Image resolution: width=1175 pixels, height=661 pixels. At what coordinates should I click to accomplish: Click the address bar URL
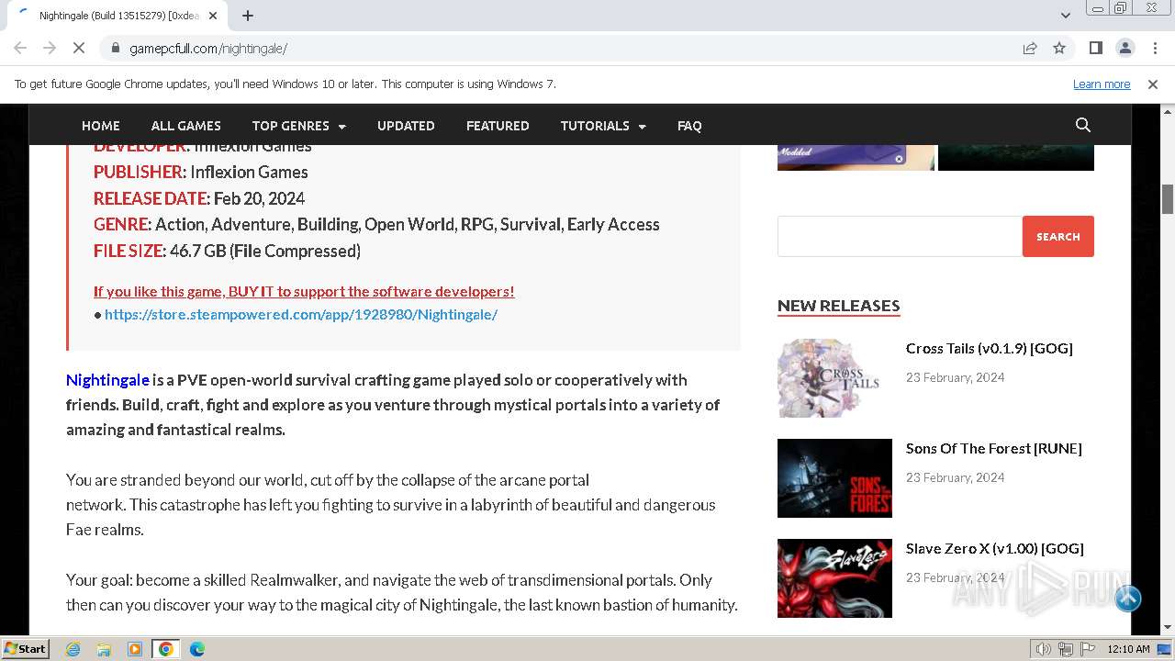208,48
